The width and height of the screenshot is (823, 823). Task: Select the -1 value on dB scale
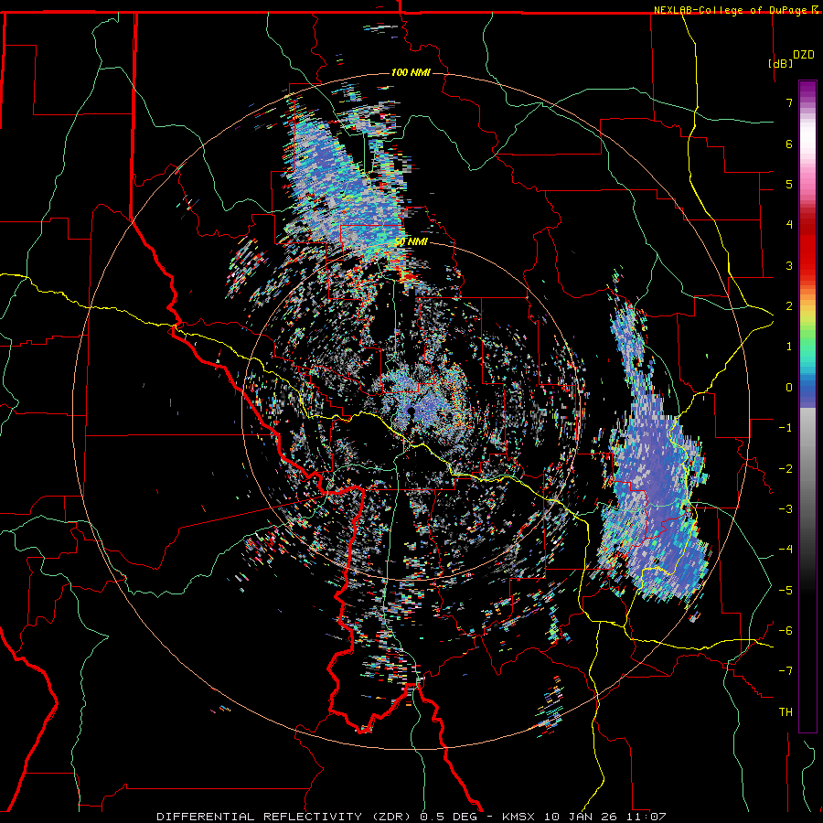click(786, 428)
